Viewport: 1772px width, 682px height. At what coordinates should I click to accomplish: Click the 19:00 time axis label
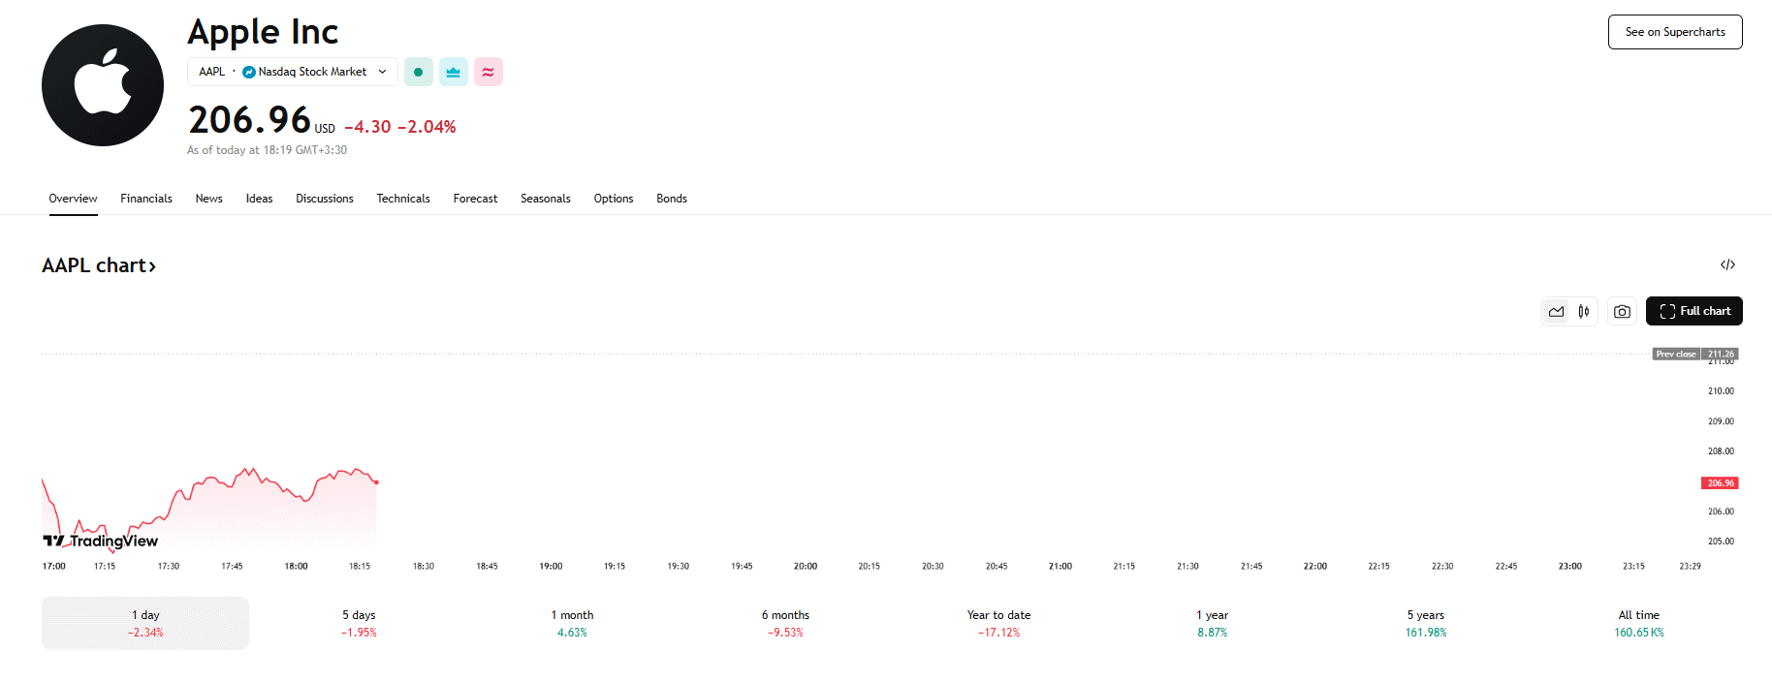[551, 566]
